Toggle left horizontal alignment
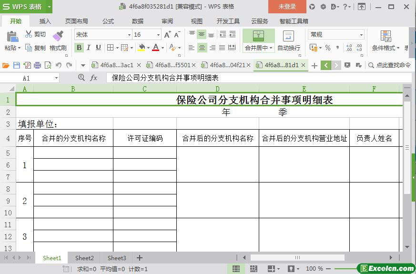 [191, 48]
